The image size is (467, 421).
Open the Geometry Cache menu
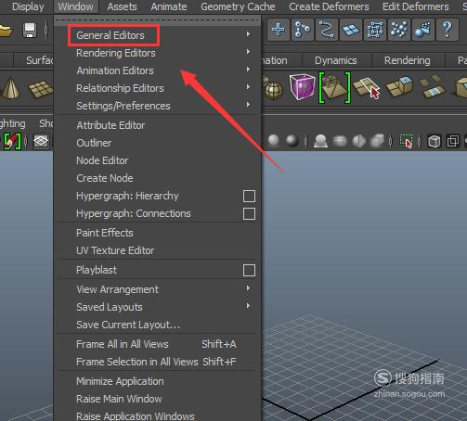point(238,6)
